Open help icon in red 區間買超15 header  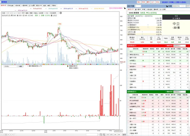click(x=165, y=46)
